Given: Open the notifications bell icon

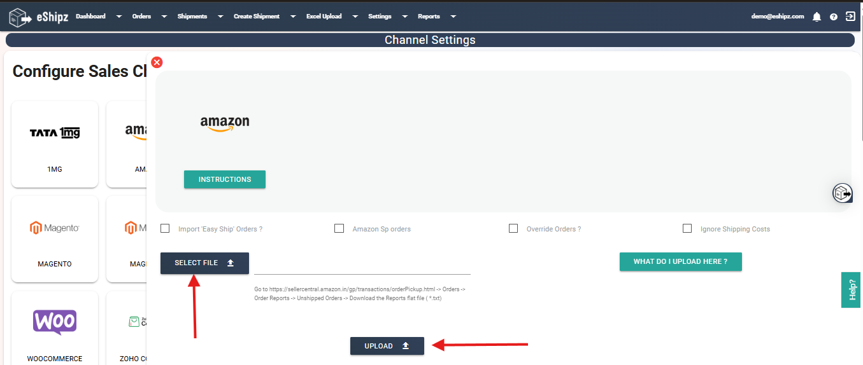Looking at the screenshot, I should pyautogui.click(x=817, y=17).
